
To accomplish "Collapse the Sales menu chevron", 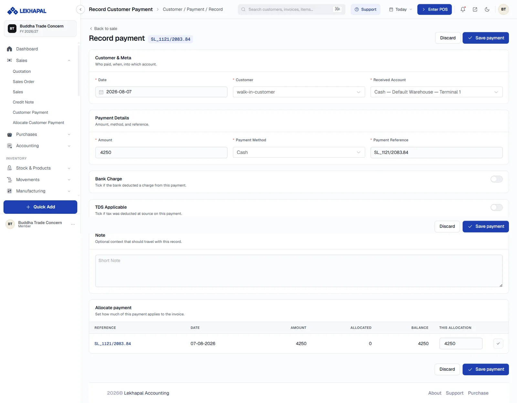I will pos(69,60).
